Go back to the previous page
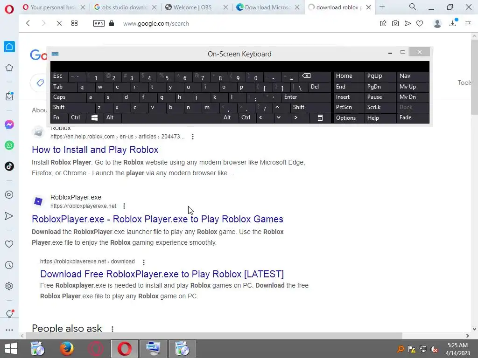This screenshot has width=478, height=358. (28, 23)
